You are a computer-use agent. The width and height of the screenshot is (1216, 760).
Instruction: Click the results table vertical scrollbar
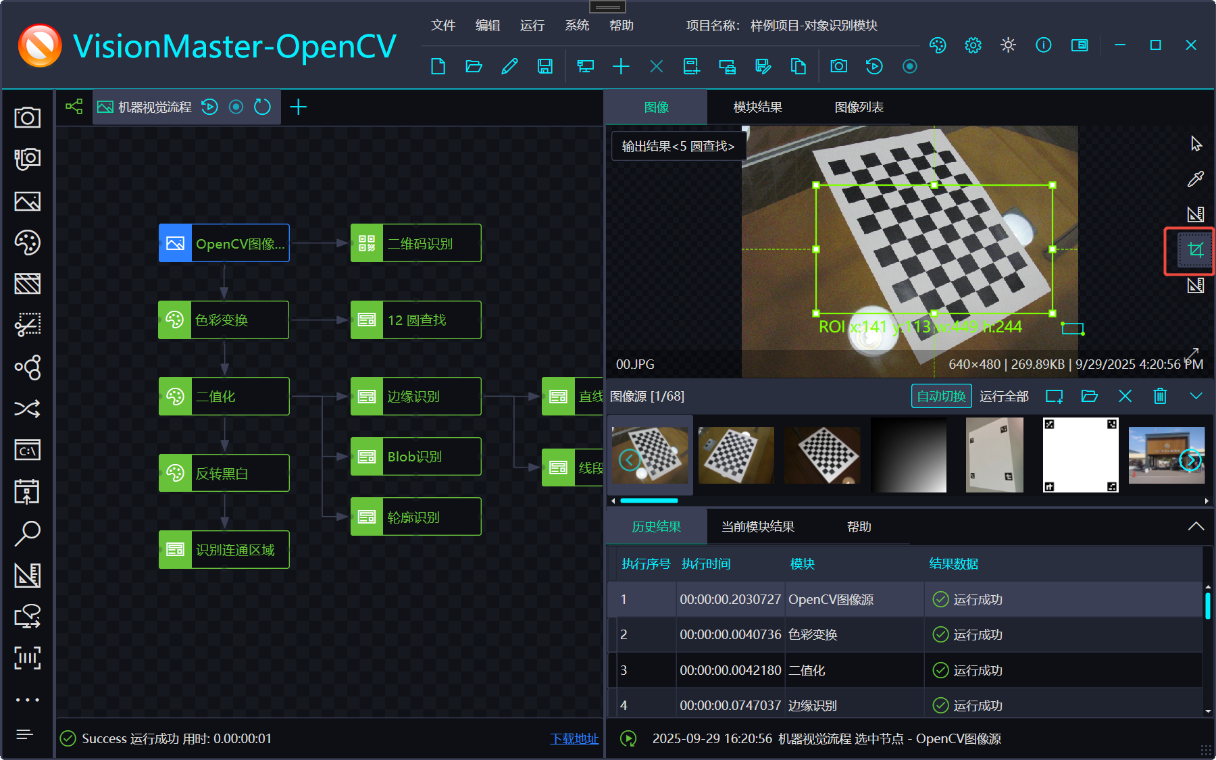[1207, 606]
